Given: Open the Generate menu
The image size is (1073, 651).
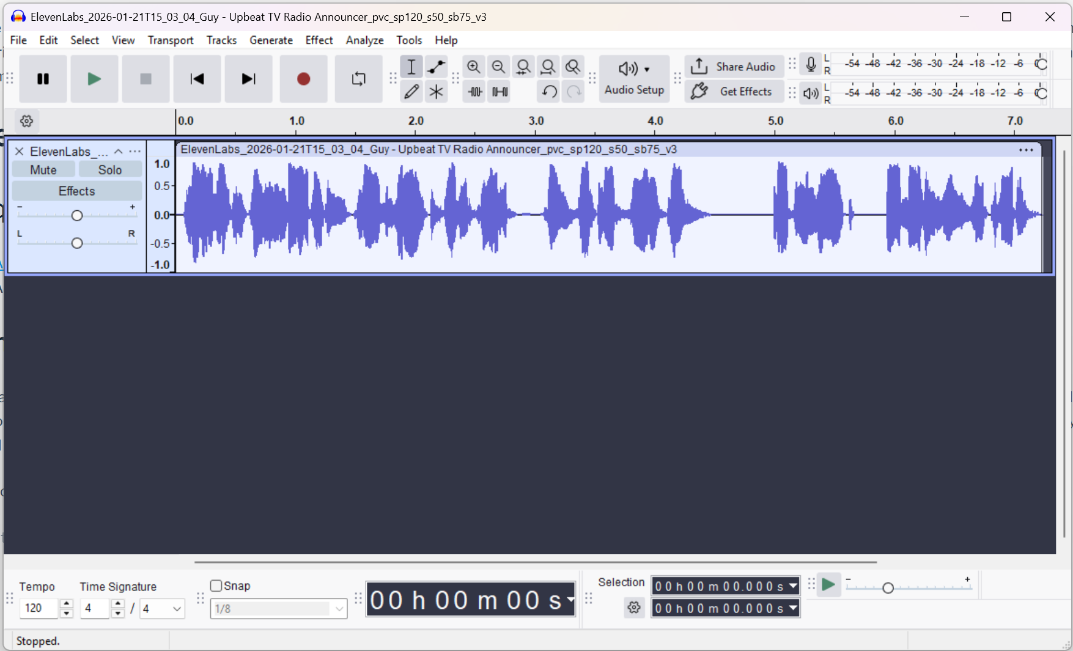Looking at the screenshot, I should [271, 40].
